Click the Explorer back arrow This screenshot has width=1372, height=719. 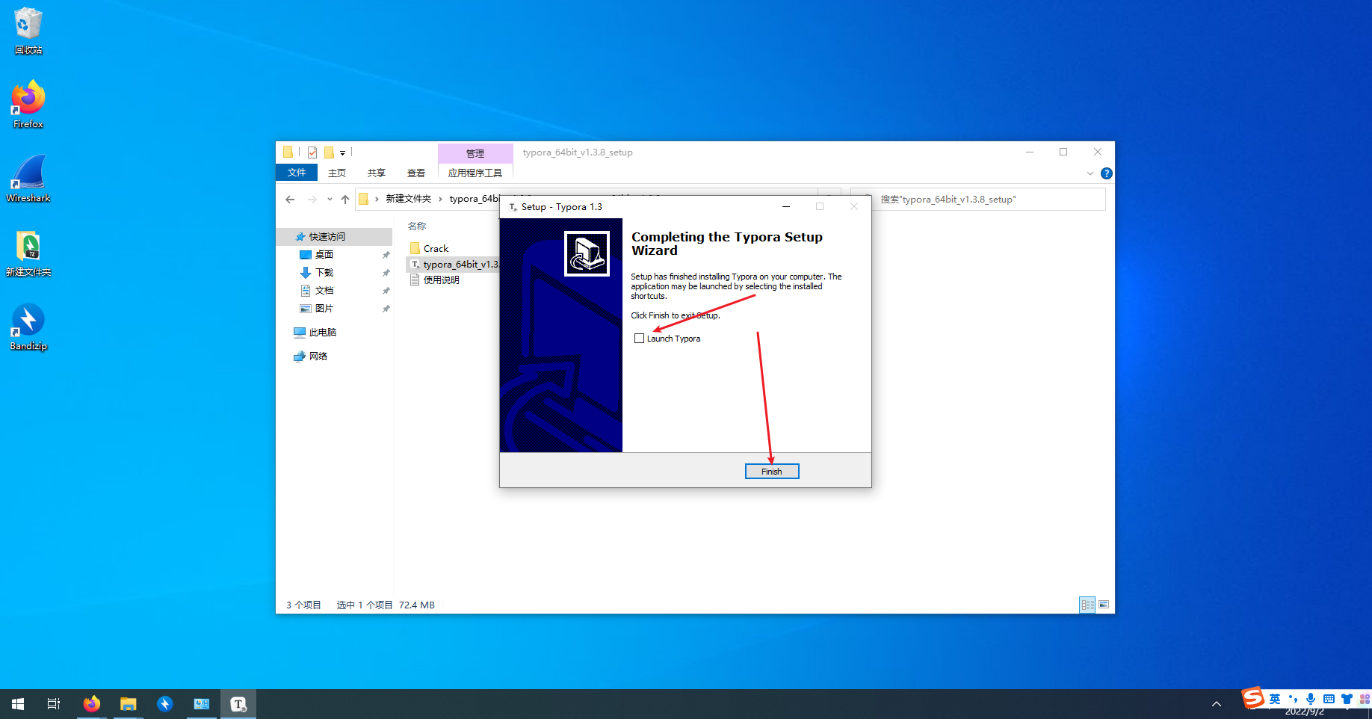tap(290, 199)
